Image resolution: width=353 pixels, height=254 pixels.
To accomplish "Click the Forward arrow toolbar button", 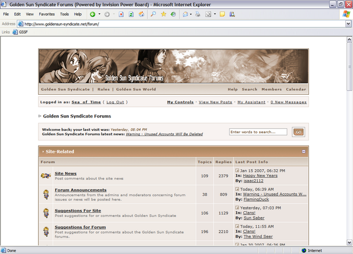I will pos(107,14).
